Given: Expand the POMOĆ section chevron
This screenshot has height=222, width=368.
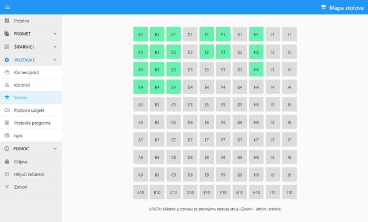Looking at the screenshot, I should (55, 149).
